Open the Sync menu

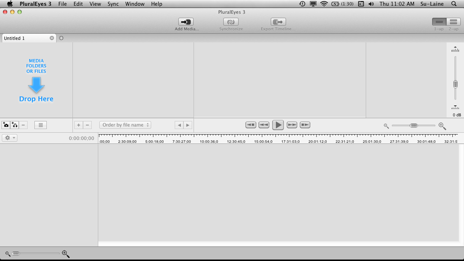pos(113,4)
